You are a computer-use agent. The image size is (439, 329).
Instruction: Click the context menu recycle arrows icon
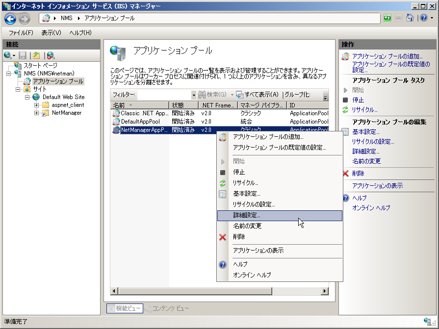223,183
